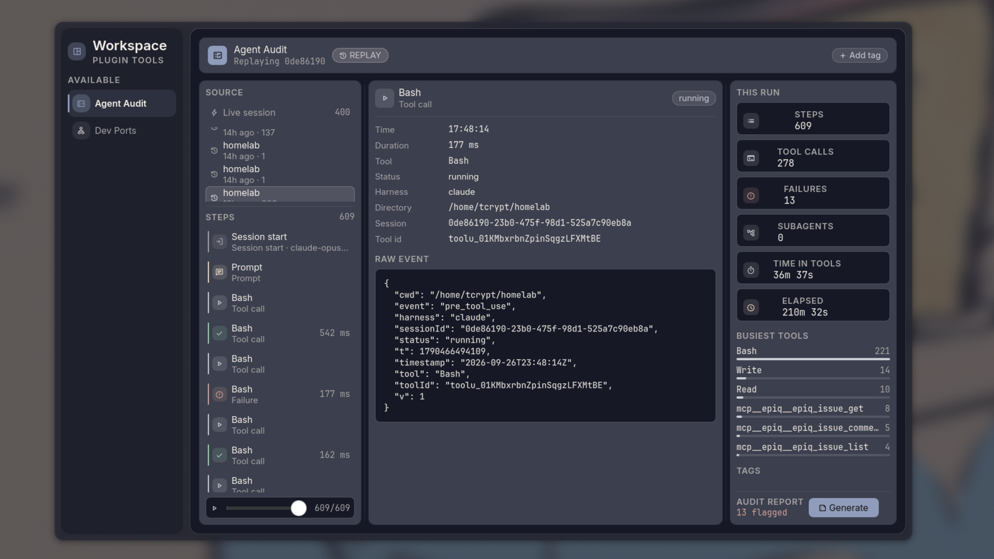
Task: Click the running status badge
Action: pyautogui.click(x=694, y=98)
